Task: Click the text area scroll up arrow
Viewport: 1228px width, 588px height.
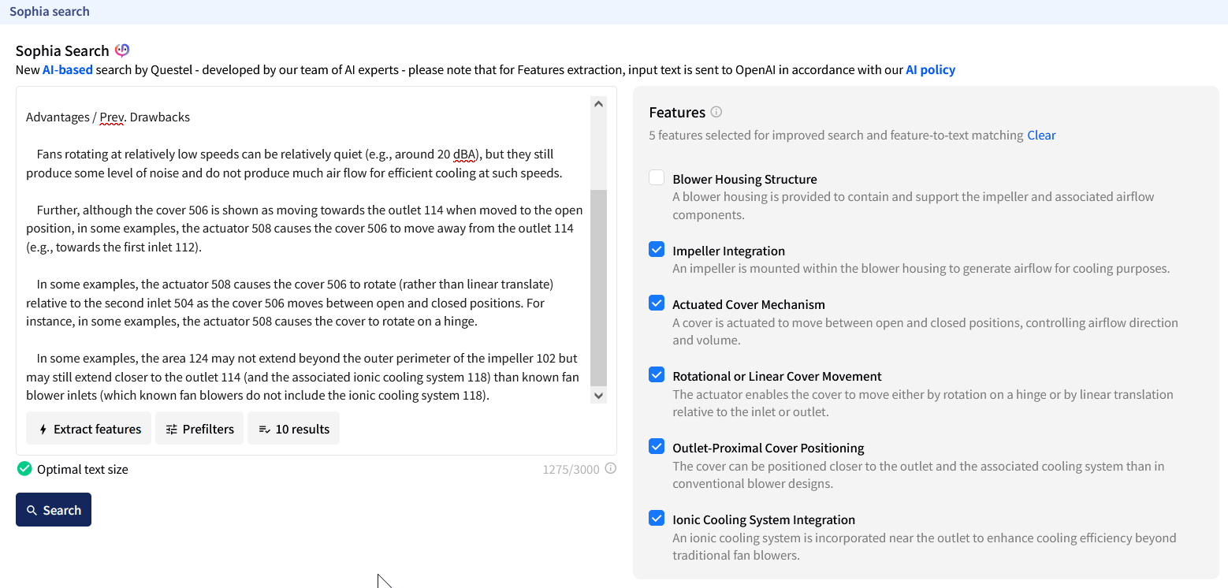Action: pyautogui.click(x=598, y=103)
